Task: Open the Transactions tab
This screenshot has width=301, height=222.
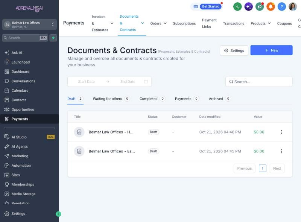Action: tap(234, 23)
